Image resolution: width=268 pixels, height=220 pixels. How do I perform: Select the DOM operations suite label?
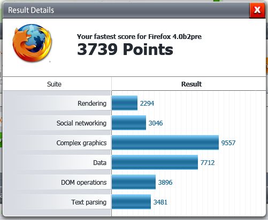(84, 183)
